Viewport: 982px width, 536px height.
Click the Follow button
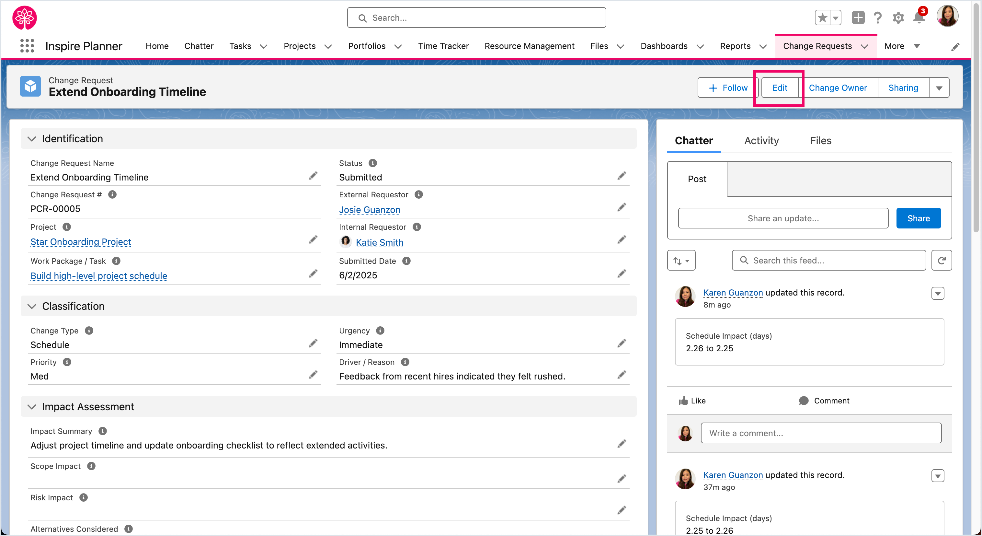(728, 88)
